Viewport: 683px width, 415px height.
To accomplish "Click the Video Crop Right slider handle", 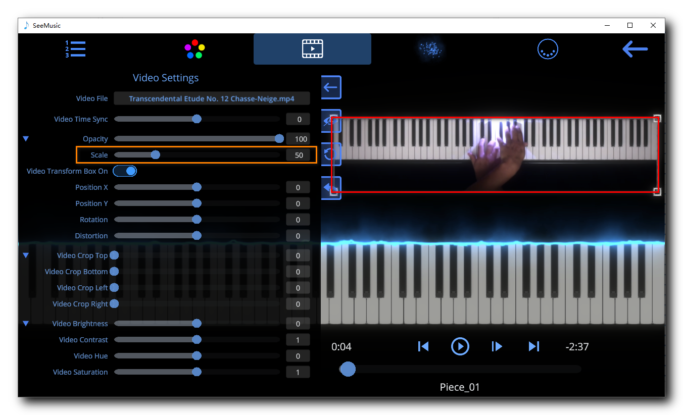I will pyautogui.click(x=115, y=304).
